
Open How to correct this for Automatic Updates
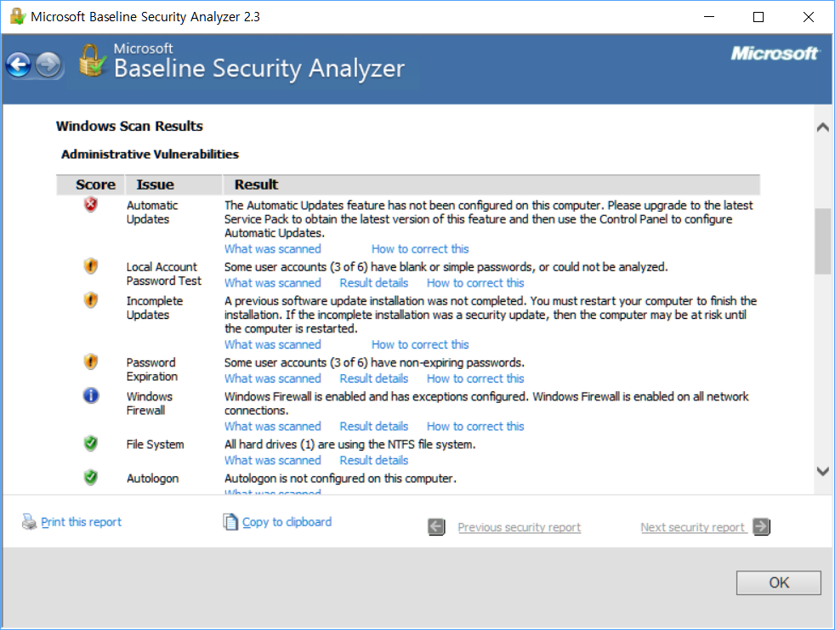click(420, 249)
